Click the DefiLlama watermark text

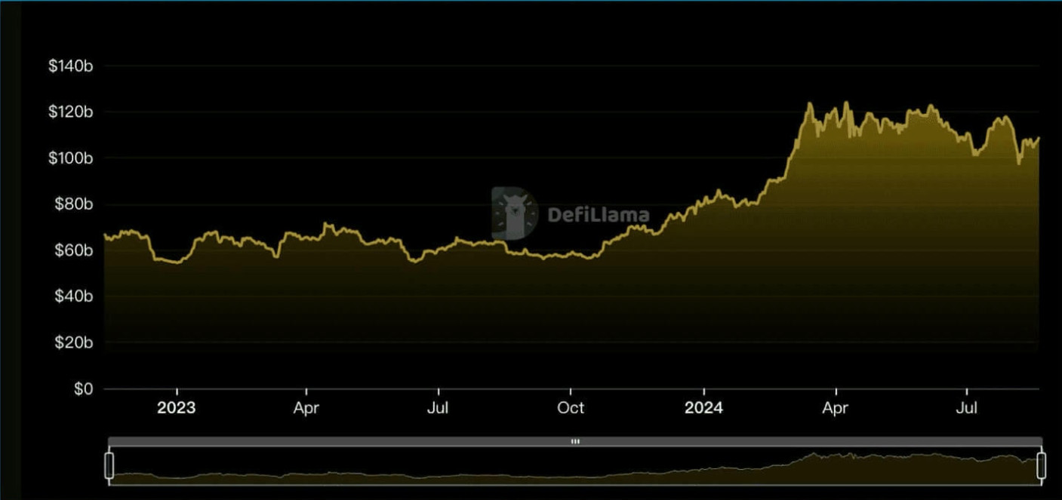(x=598, y=215)
